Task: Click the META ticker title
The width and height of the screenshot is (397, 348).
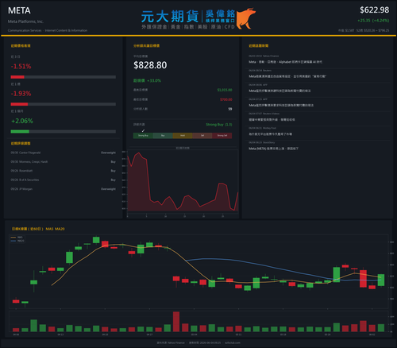Action: pyautogui.click(x=19, y=10)
